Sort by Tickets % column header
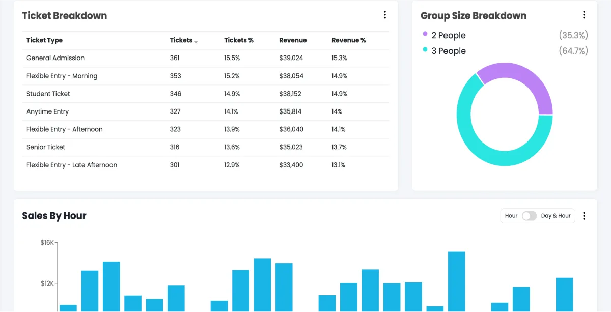 (239, 40)
